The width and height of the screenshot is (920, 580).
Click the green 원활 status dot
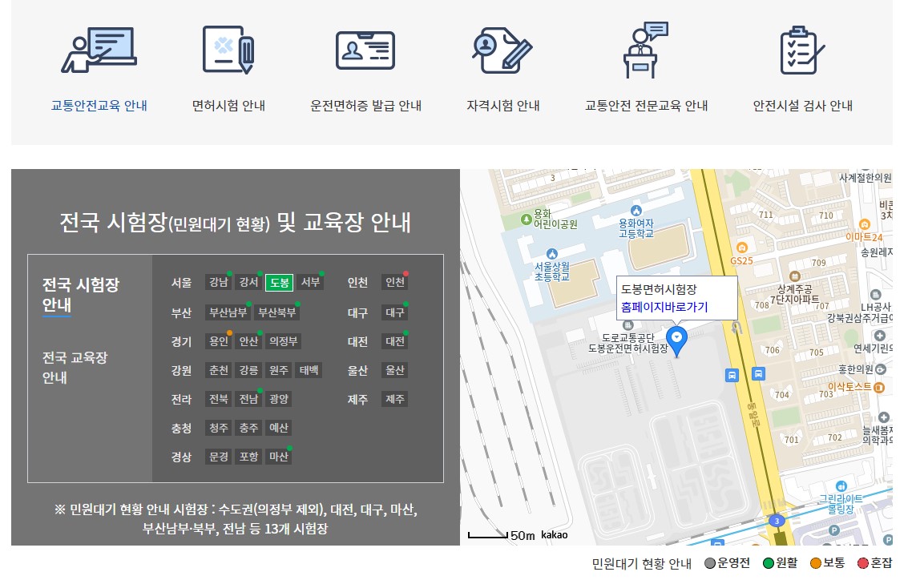(x=769, y=563)
